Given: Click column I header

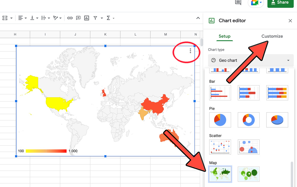Looking at the screenshot, I should [45, 34].
